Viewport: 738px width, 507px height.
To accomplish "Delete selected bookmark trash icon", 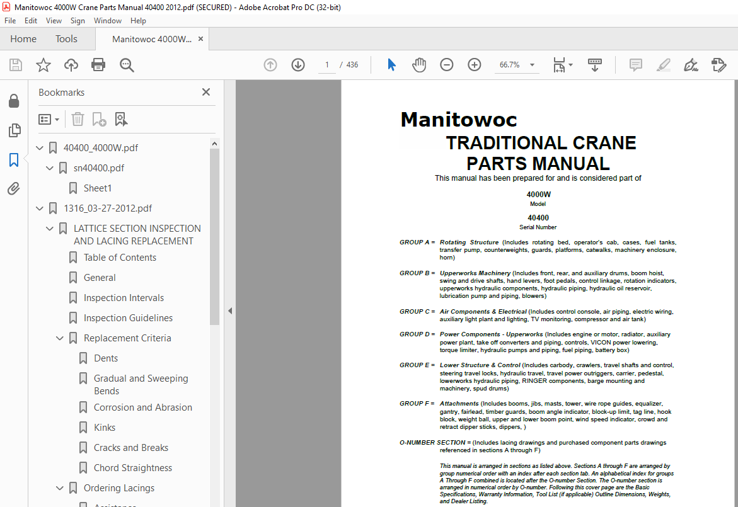I will point(78,119).
